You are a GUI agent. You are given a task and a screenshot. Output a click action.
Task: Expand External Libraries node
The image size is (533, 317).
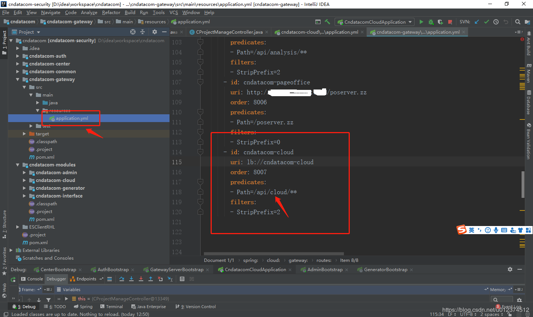click(x=11, y=250)
